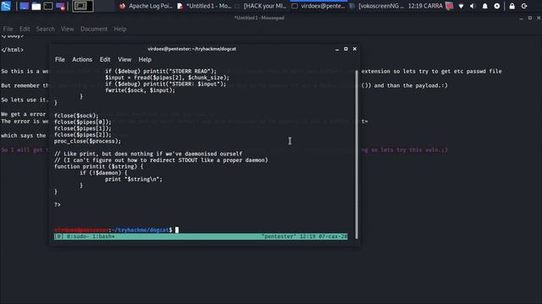Click 'and than the payload.:)' text in Mousepad
This screenshot has height=304, width=542.
[x=411, y=85]
